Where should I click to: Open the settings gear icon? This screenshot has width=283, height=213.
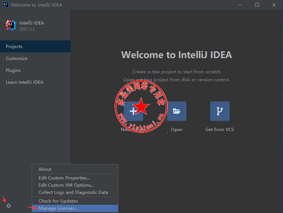9,206
